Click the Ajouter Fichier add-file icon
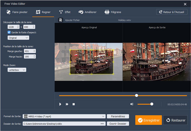Viewport: 191px width, 131px height. [x=60, y=20]
